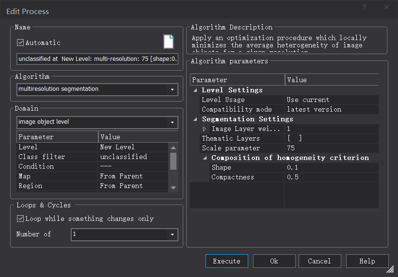Screen dimensions: 398x277
Task: Toggle the Automatic name checkbox
Action: [20, 43]
